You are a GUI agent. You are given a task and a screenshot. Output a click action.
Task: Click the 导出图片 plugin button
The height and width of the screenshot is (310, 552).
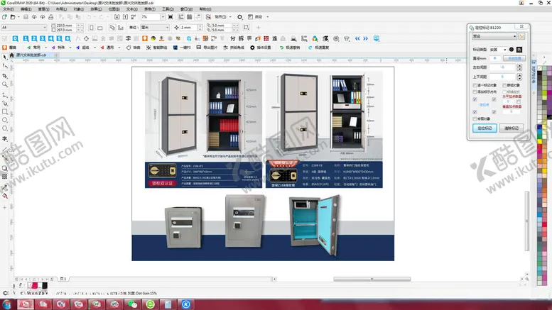pos(207,48)
